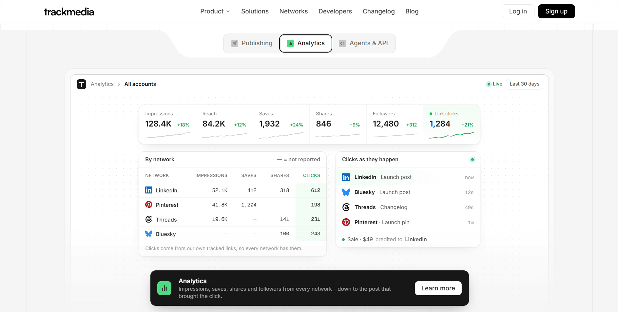The height and width of the screenshot is (312, 618).
Task: Click the IMPRESSIONS column header
Action: click(211, 176)
